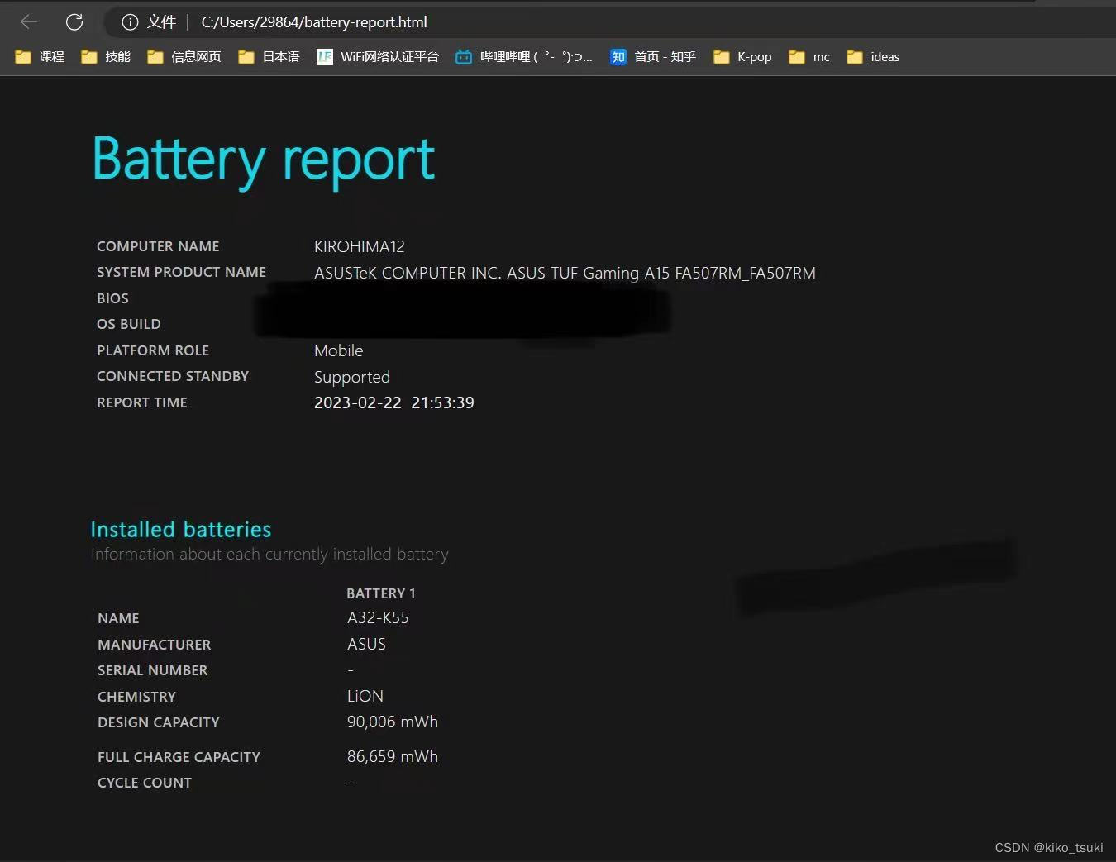Select the 首页 - 知乎 bookmark label
Image resolution: width=1116 pixels, height=862 pixels.
click(665, 56)
